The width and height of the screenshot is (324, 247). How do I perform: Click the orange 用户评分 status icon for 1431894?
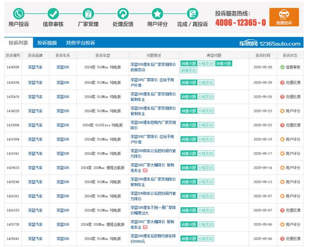pyautogui.click(x=282, y=139)
